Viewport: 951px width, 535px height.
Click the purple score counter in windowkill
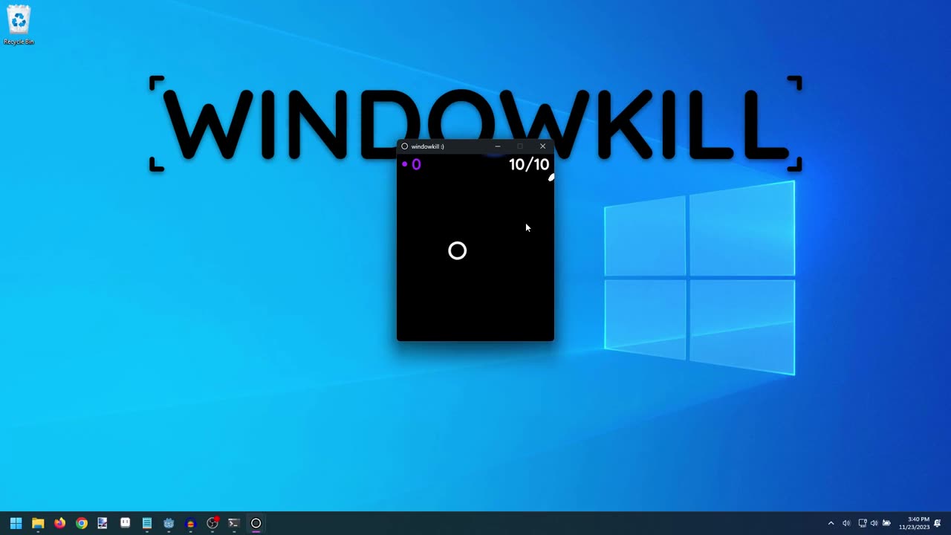click(x=412, y=164)
